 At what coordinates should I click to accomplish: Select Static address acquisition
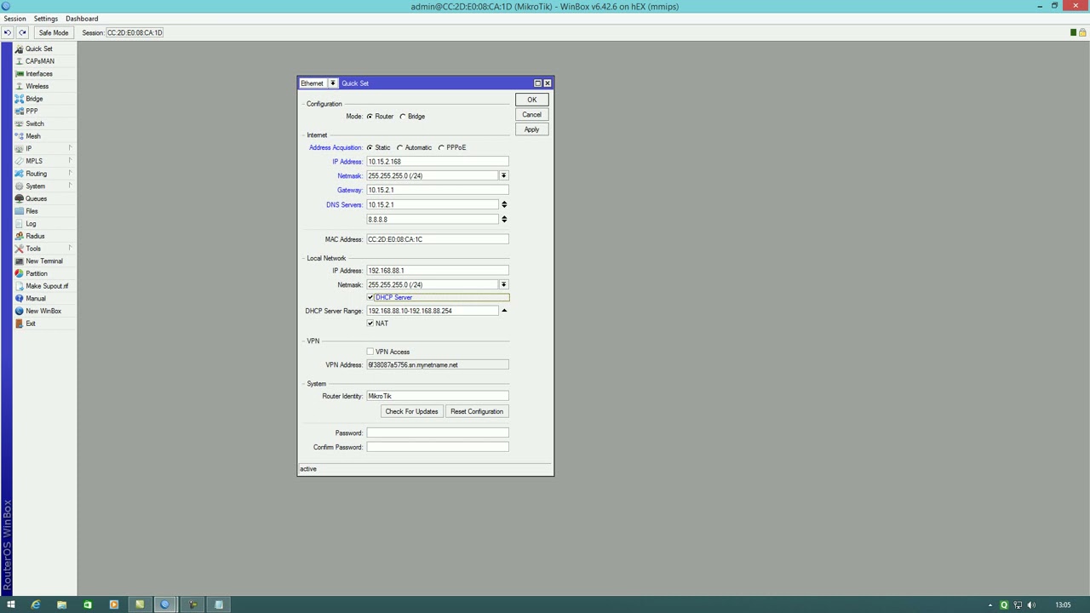tap(370, 147)
